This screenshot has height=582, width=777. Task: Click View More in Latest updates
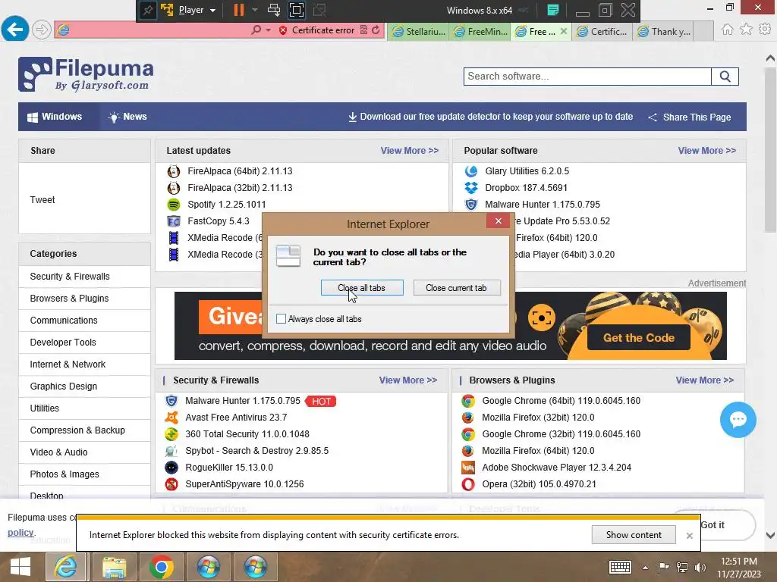coord(409,151)
